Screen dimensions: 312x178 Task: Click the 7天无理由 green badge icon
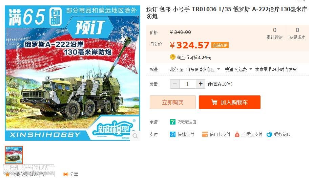pyautogui.click(x=173, y=122)
